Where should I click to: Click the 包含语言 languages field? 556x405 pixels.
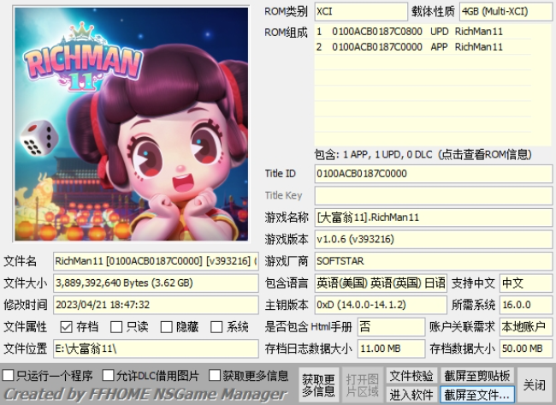tap(381, 283)
